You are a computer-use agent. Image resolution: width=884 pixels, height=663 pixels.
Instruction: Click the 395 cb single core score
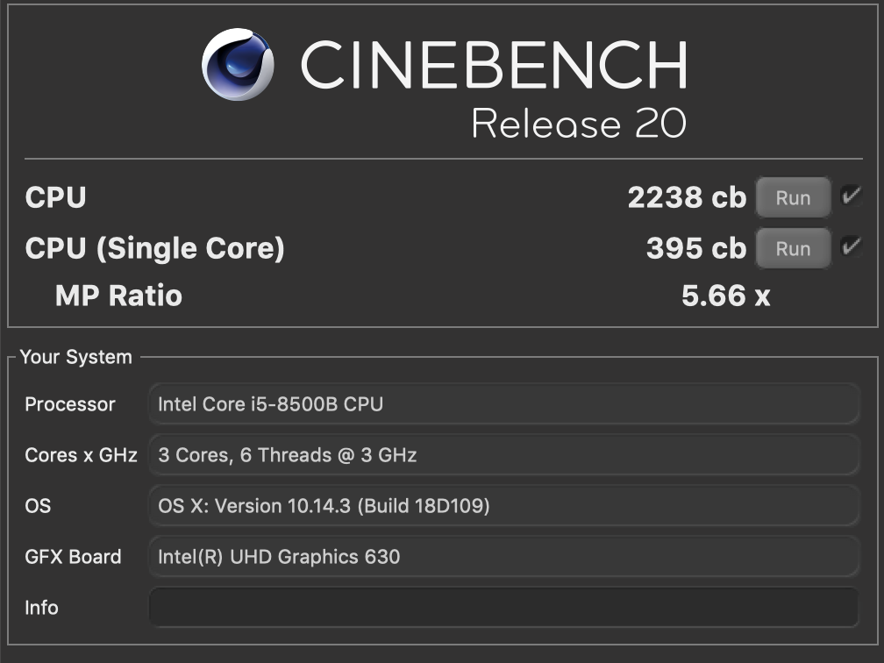[x=695, y=249]
